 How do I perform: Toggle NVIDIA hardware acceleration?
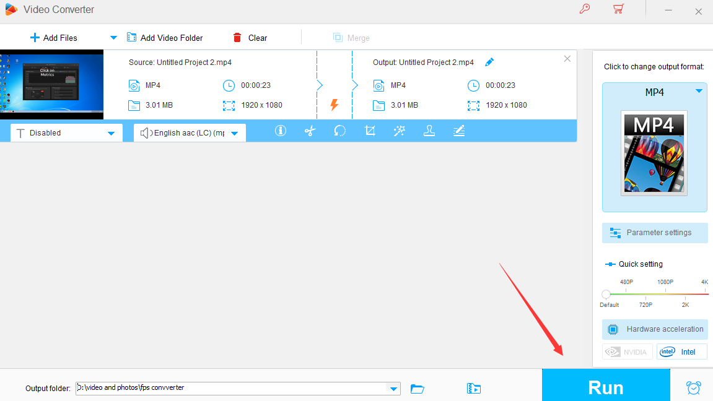coord(628,351)
